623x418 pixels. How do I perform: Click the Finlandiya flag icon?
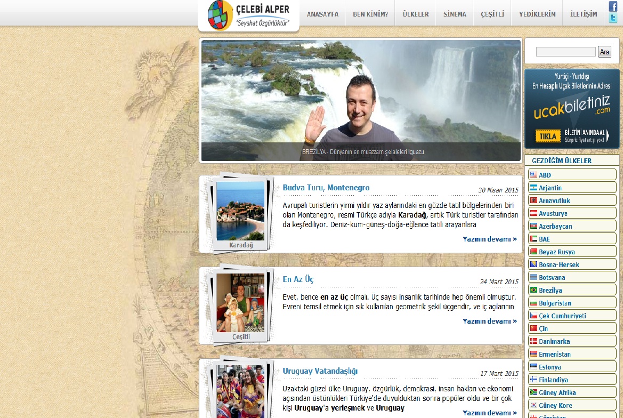533,380
